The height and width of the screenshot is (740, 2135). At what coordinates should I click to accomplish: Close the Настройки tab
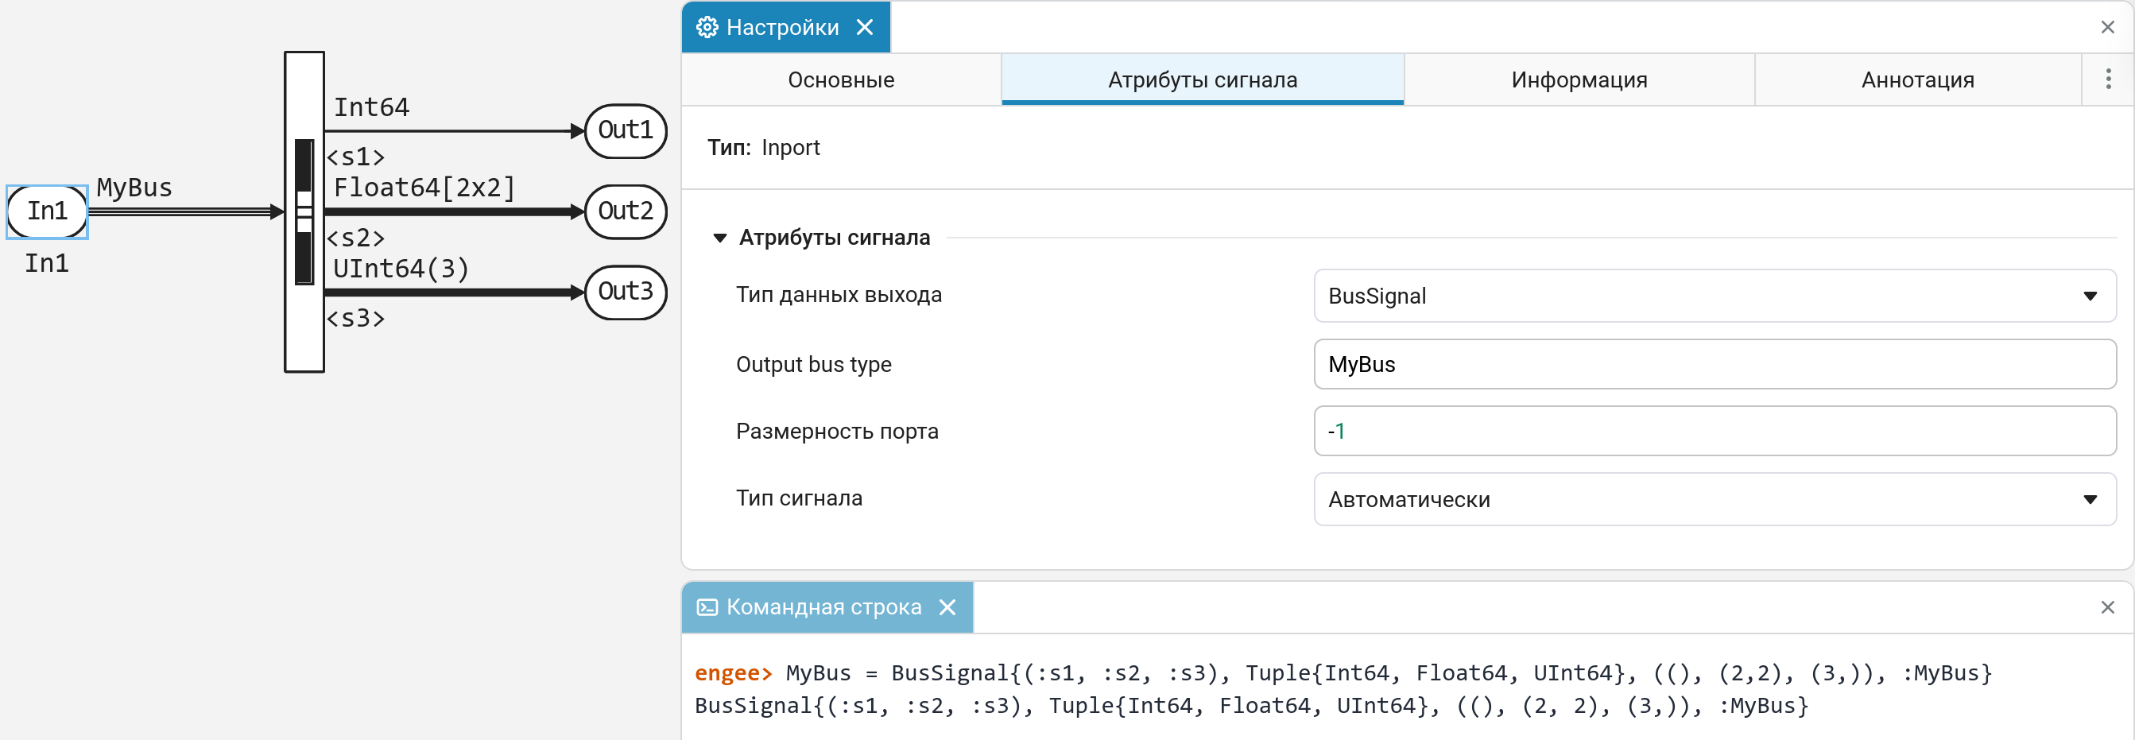coord(865,27)
